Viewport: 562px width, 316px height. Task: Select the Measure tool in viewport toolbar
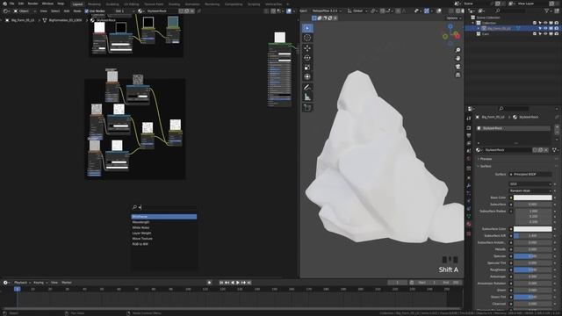pyautogui.click(x=307, y=97)
